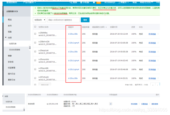The height and width of the screenshot is (115, 170).
Task: Check the snapshot s-25eqa1ly6 row checkbox
Action: tap(35, 51)
